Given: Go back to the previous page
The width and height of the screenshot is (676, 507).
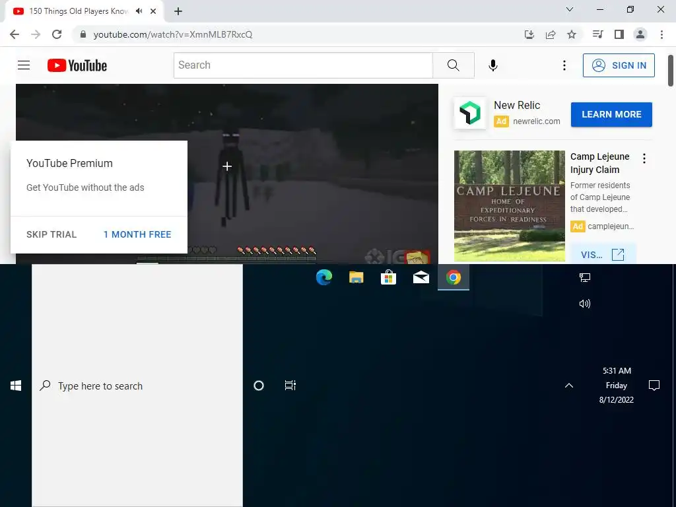Looking at the screenshot, I should tap(15, 34).
